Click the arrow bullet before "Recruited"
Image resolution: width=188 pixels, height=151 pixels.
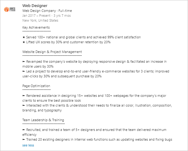click(24, 130)
